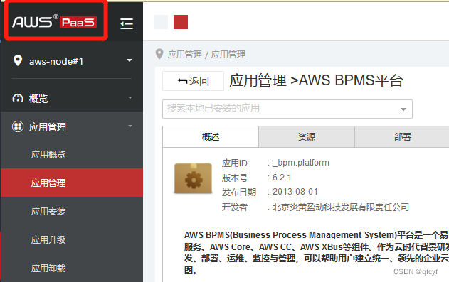Click the developer name 北京炎黄盈动科技发展有限责任公司
This screenshot has width=449, height=282.
point(340,207)
